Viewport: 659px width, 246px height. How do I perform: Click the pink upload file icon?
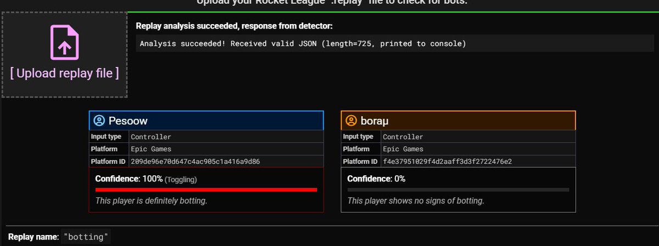pyautogui.click(x=65, y=42)
